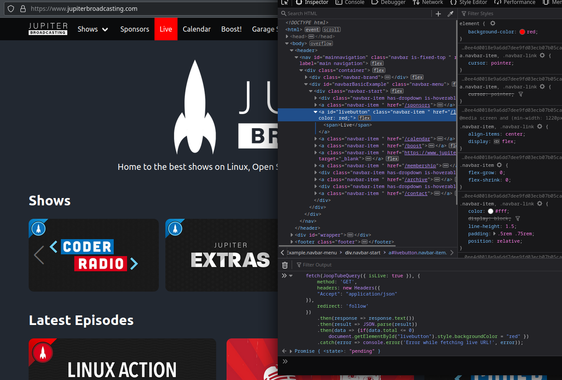
Task: Click the white #fff color swatch
Action: tap(490, 211)
